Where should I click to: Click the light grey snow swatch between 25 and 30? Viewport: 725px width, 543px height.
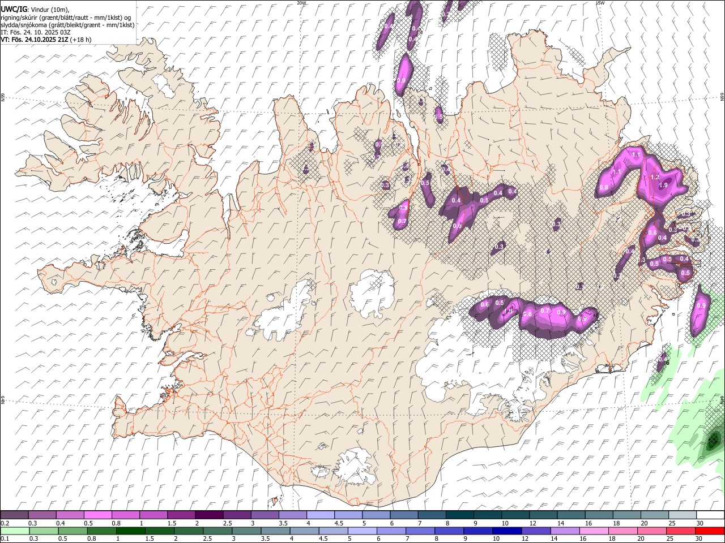click(682, 515)
